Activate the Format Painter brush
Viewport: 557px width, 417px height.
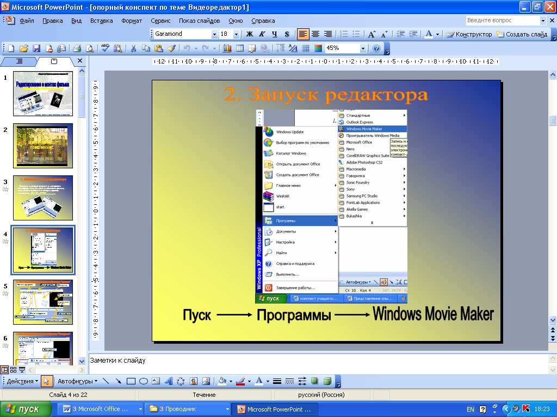tap(171, 48)
